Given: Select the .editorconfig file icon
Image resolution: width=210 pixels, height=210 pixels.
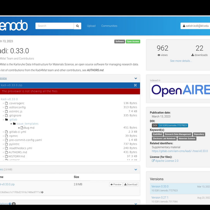Looking at the screenshot, I should [x=6, y=107].
